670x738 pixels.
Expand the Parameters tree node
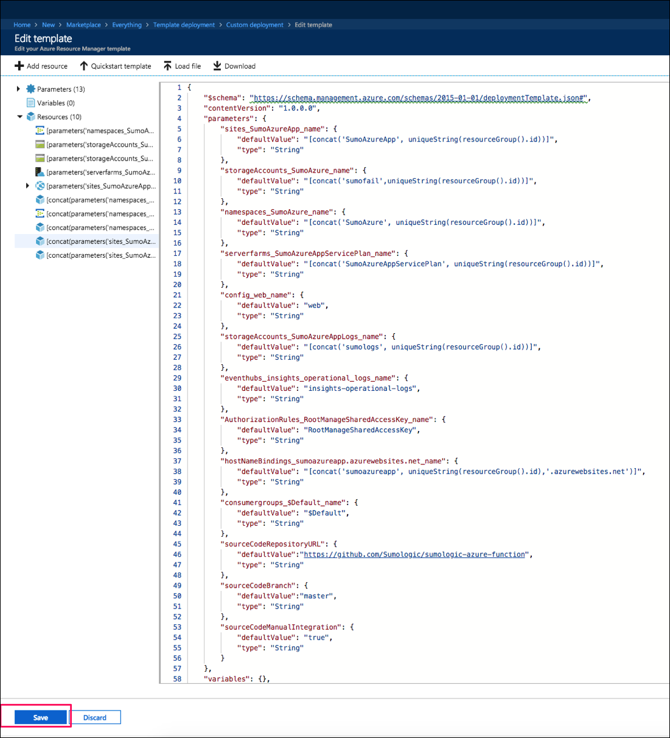pyautogui.click(x=19, y=89)
